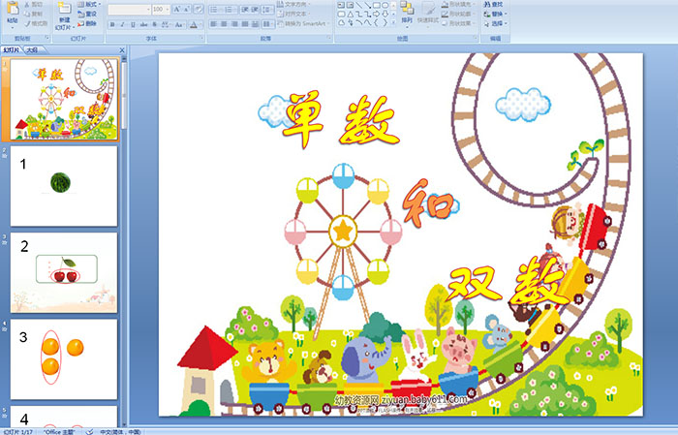This screenshot has height=435, width=678.
Task: Open the font color dropdown arrow
Action: pyautogui.click(x=200, y=25)
